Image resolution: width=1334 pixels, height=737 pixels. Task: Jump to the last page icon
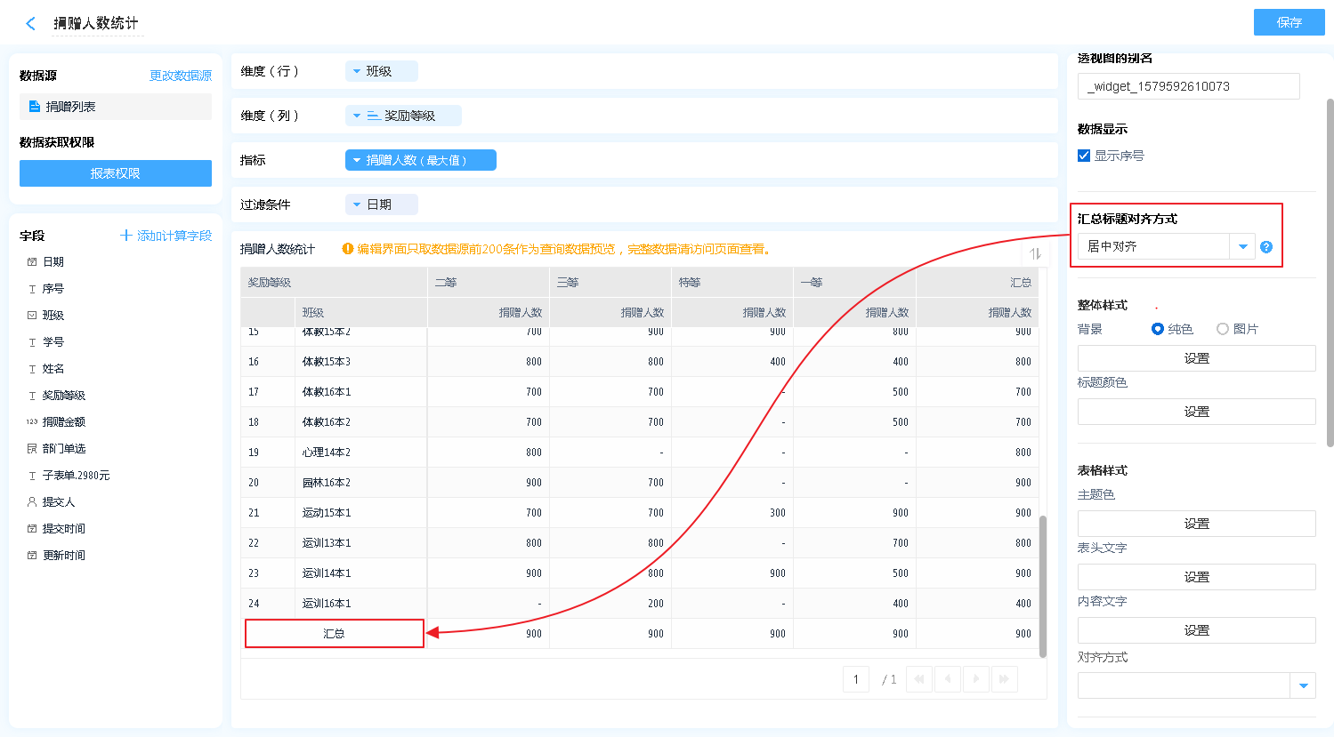pos(1005,679)
